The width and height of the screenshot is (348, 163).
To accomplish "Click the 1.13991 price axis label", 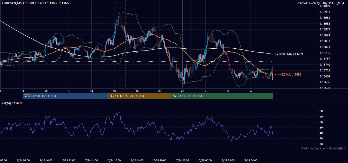I will coord(325,12).
